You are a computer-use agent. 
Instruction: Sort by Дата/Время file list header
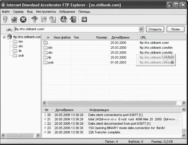120,37
